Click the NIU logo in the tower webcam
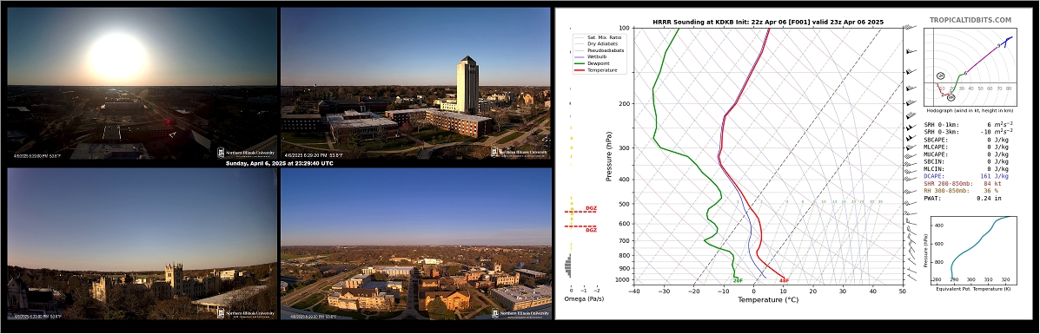The image size is (1040, 334). pos(520,153)
